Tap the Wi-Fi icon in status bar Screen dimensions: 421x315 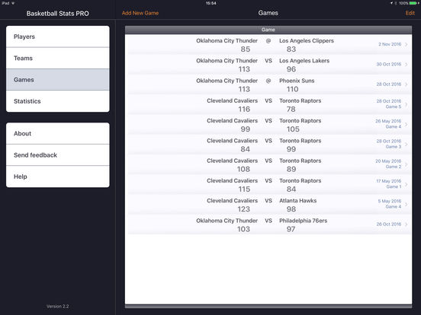(x=13, y=3)
